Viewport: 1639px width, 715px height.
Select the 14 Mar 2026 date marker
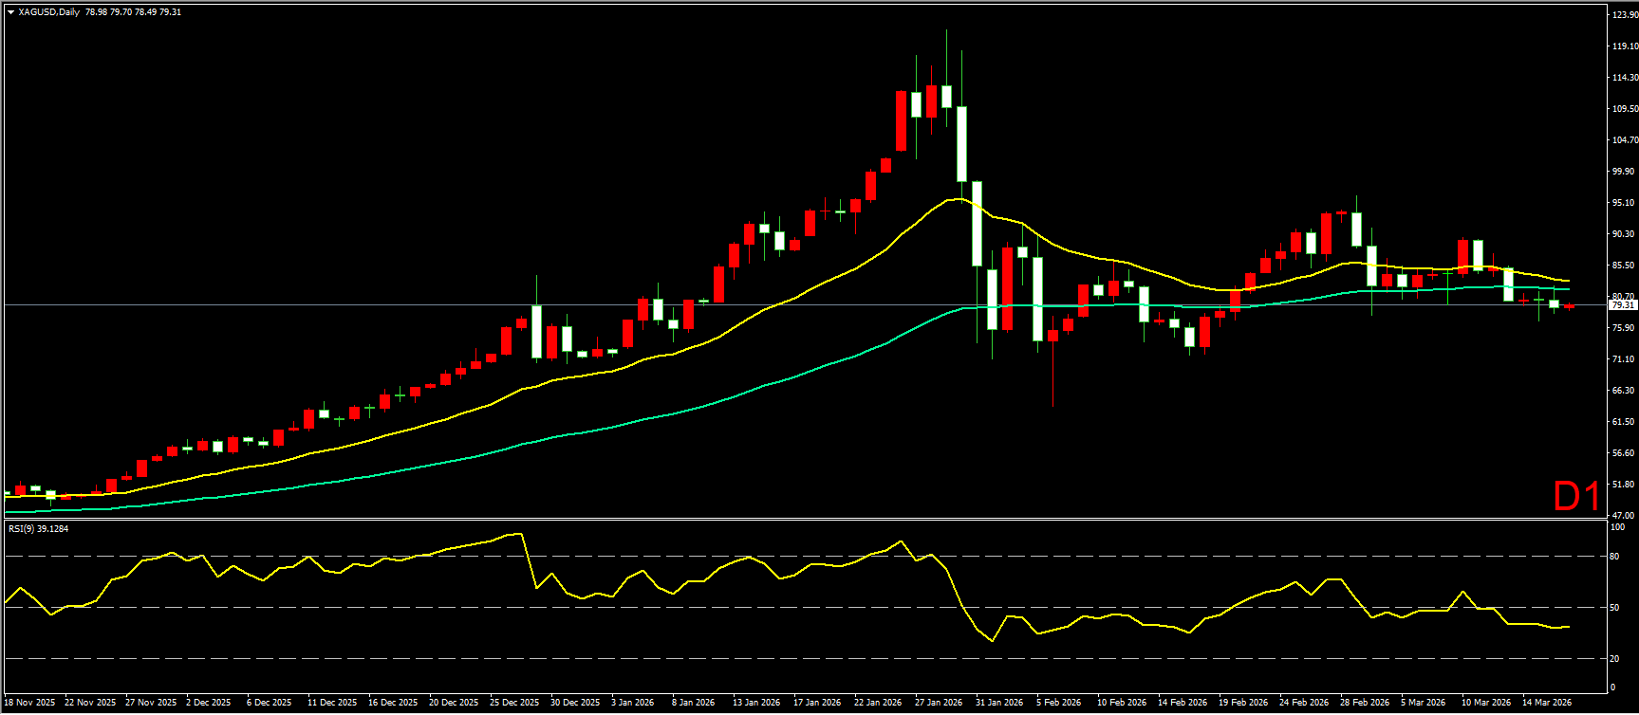tap(1546, 703)
